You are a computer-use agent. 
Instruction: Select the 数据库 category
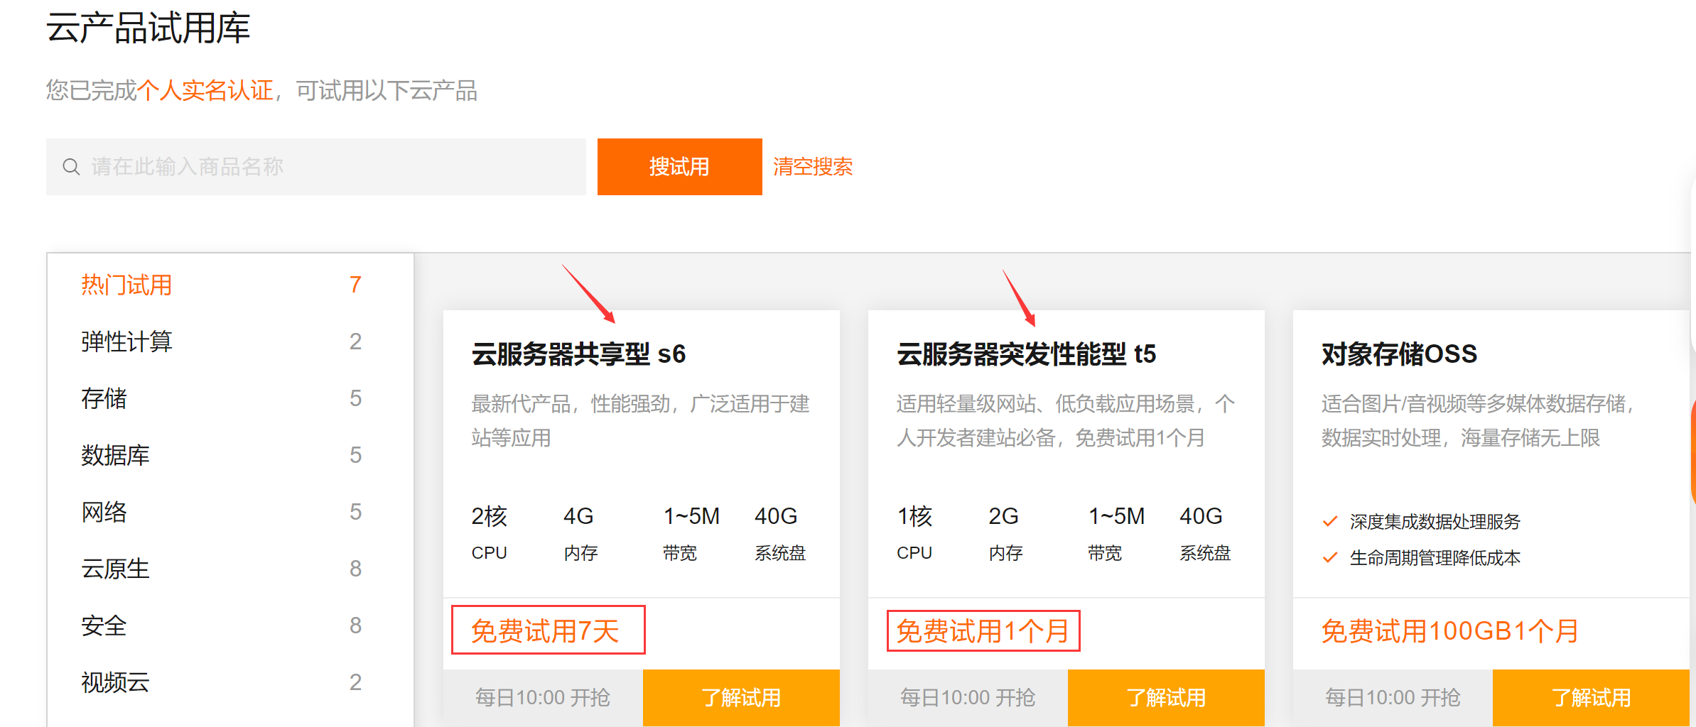[114, 454]
